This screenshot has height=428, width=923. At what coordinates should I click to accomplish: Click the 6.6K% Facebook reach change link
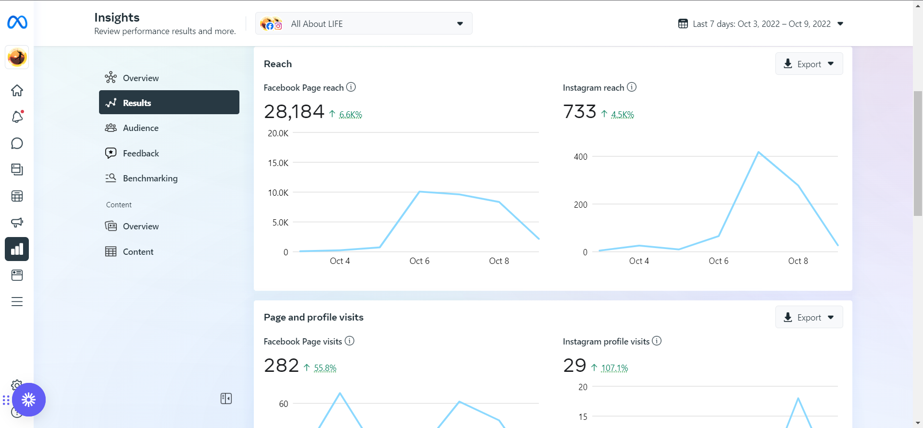click(350, 114)
